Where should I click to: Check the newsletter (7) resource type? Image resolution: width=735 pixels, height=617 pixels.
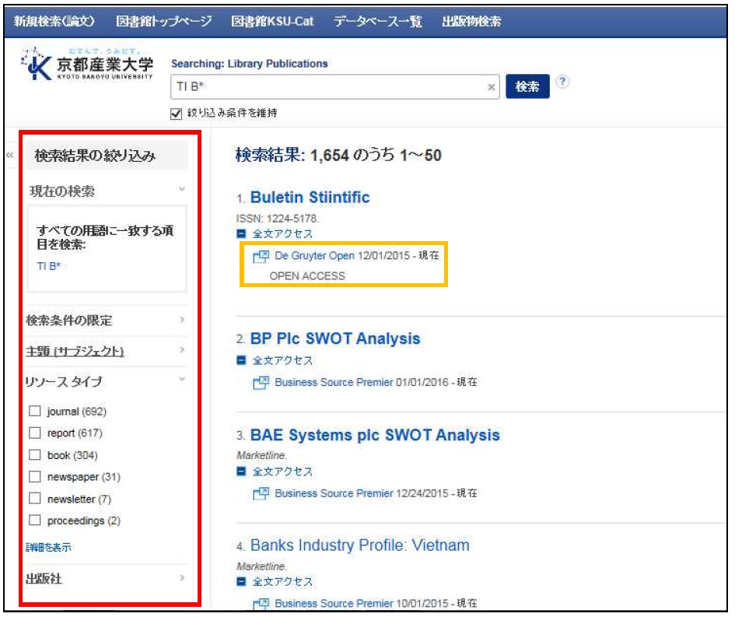35,499
